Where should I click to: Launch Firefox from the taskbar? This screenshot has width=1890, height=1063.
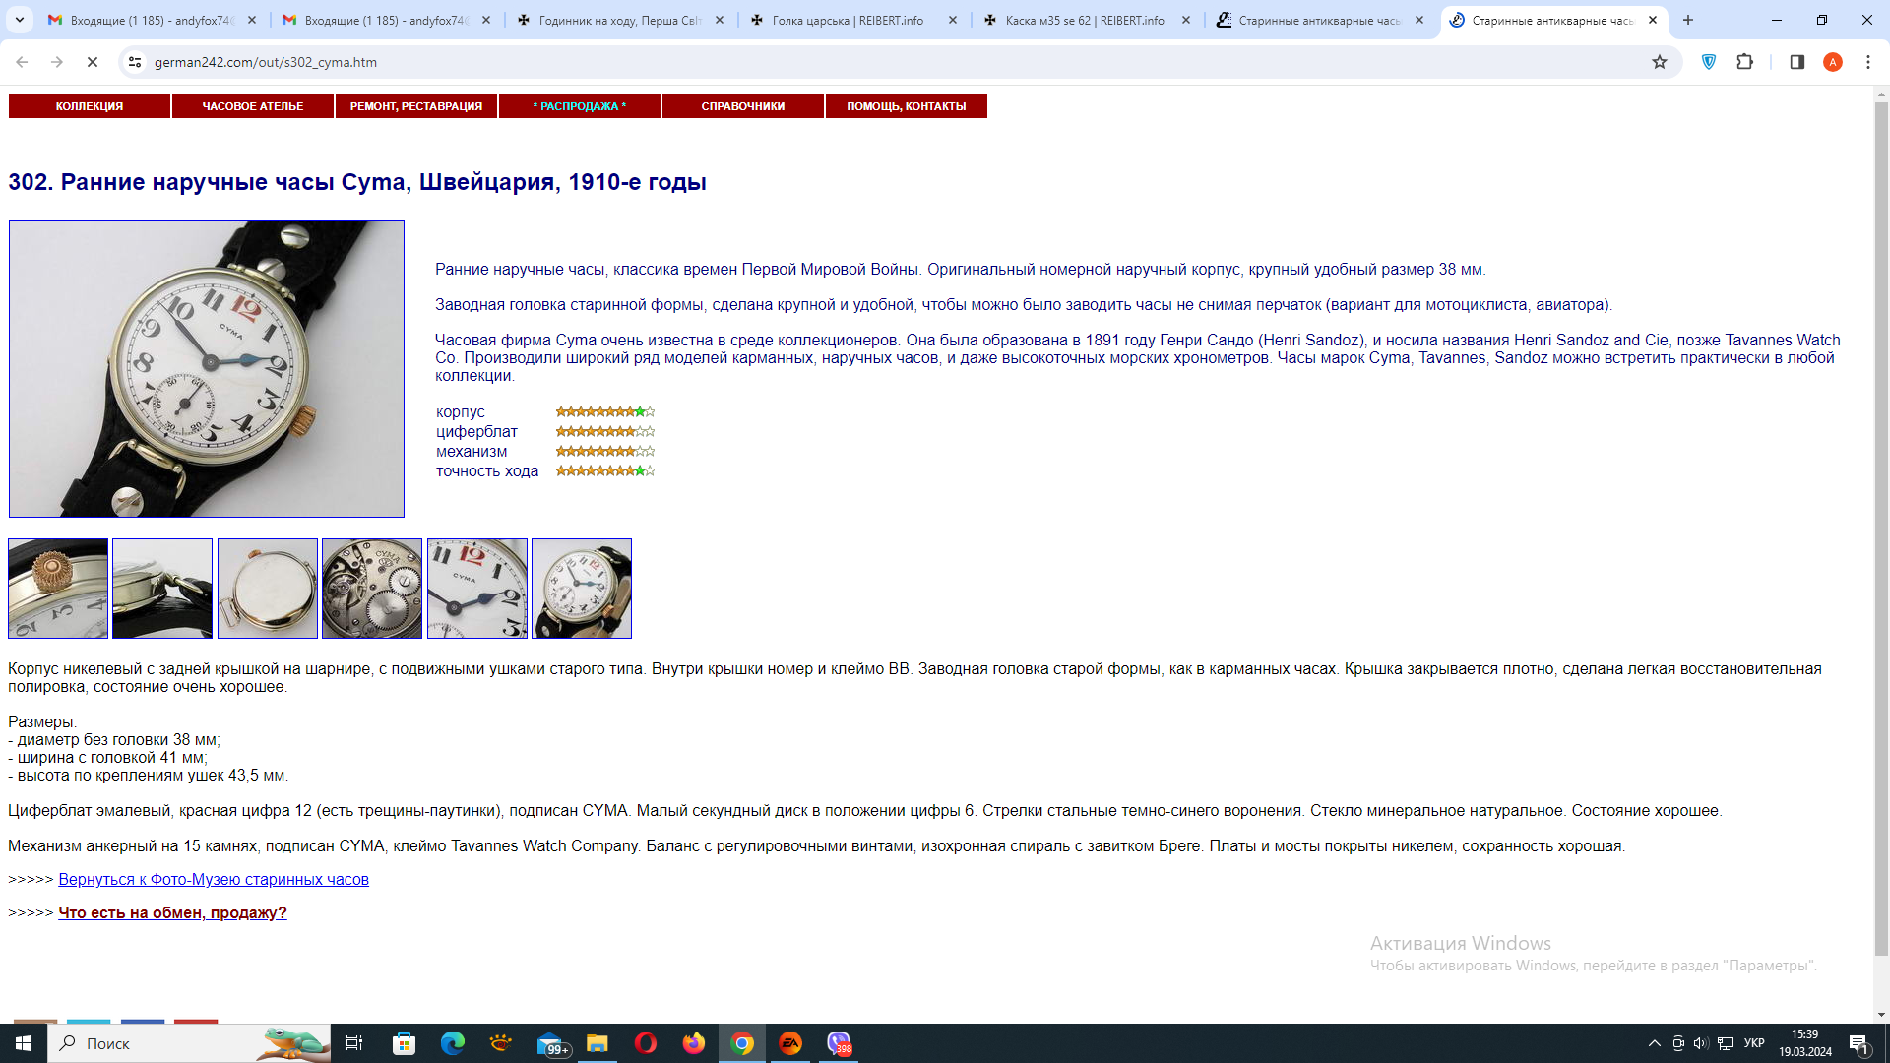pos(694,1043)
